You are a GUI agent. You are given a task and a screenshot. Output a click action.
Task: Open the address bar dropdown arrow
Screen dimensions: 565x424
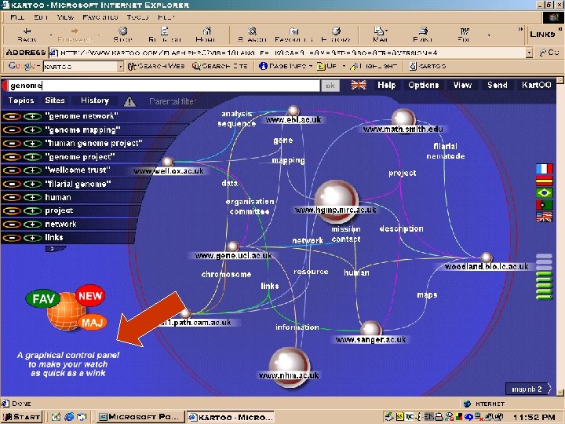(x=529, y=53)
